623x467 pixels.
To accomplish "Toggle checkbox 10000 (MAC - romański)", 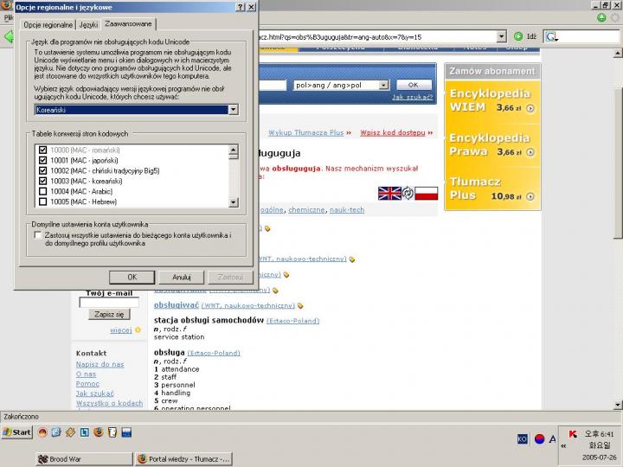I will 43,150.
